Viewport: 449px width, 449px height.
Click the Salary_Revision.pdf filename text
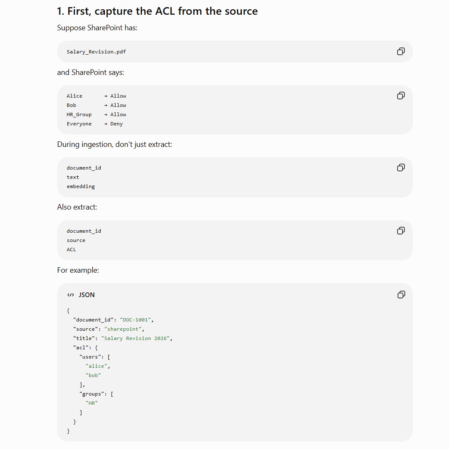[96, 52]
